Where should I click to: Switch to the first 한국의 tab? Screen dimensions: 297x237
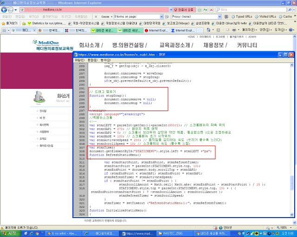(50, 30)
